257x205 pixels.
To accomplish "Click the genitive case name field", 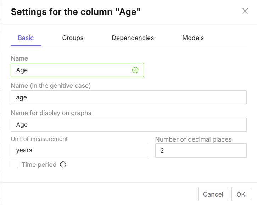I will pos(129,97).
